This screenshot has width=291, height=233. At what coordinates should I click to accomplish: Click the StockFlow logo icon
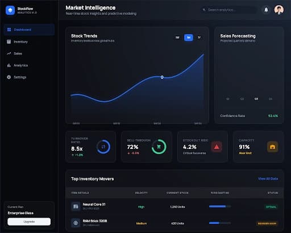(x=10, y=10)
